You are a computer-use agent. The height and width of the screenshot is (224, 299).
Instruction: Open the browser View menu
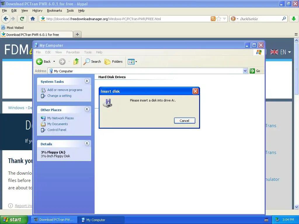coord(25,10)
